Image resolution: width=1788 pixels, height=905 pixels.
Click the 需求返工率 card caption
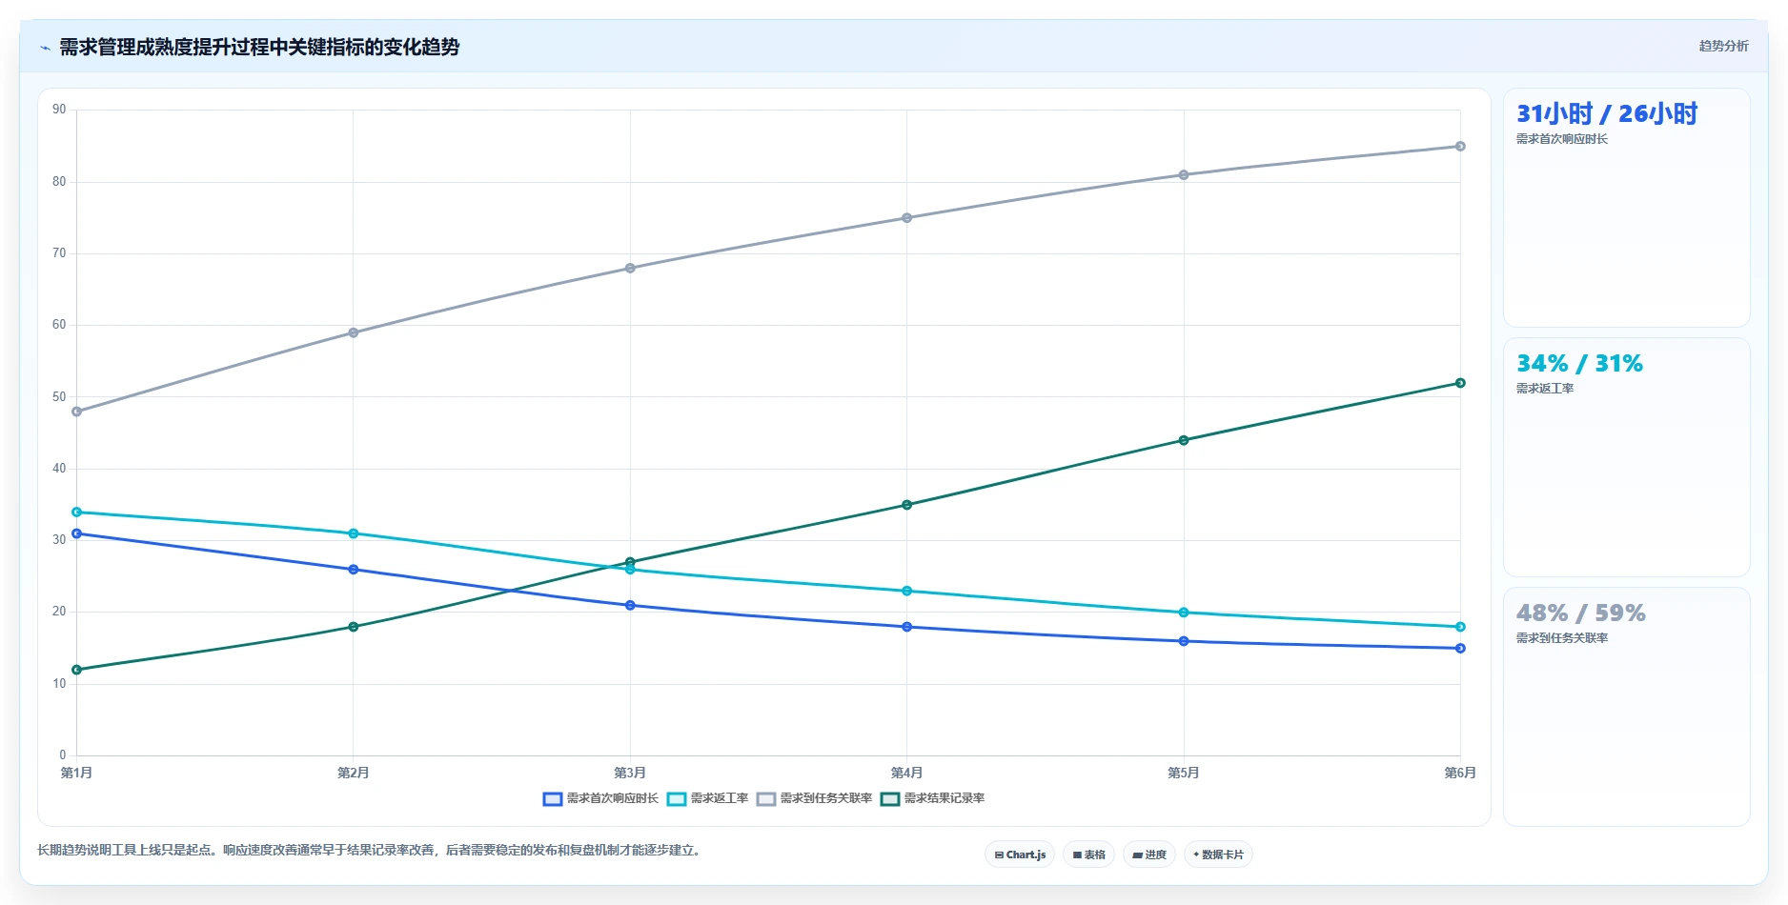click(1545, 389)
